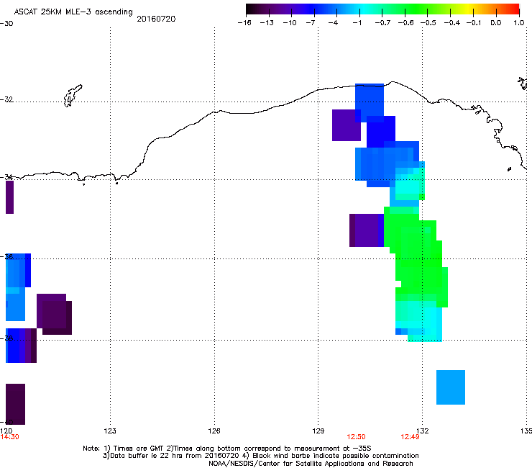This screenshot has width=532, height=468.
Task: Click the 123 longitude axis label
Action: click(x=110, y=431)
